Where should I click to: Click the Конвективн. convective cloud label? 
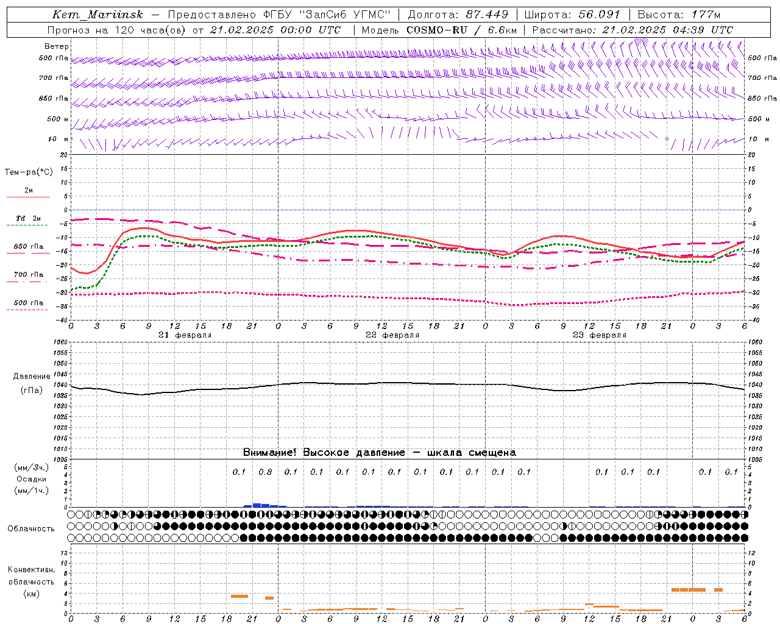(31, 570)
